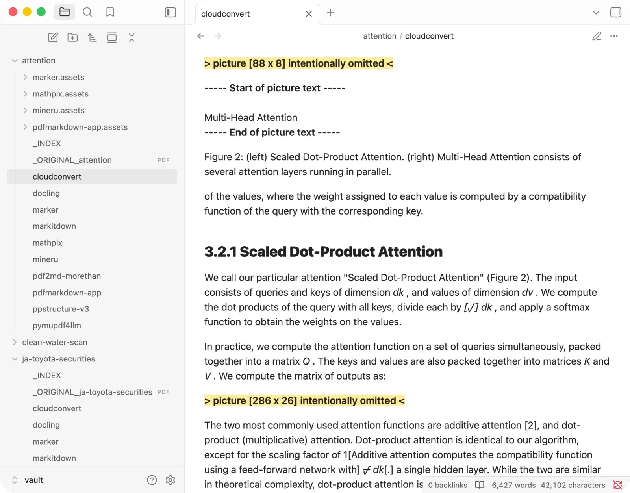Open the vault switcher
The image size is (630, 493).
[28, 480]
